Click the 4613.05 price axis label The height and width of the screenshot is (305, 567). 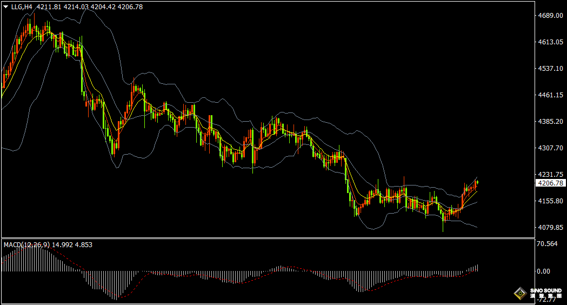(x=550, y=42)
